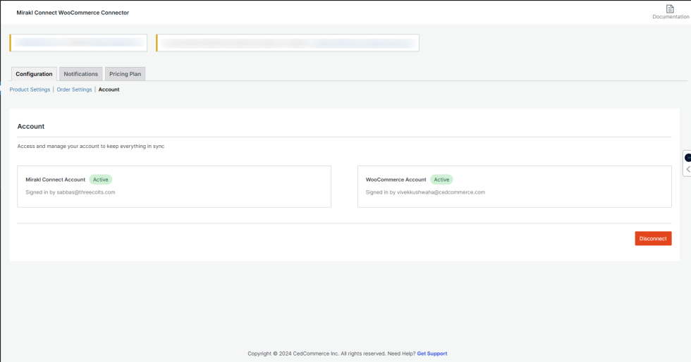This screenshot has height=362, width=691.
Task: Click the CedCommerce copyright footer text
Action: pyautogui.click(x=331, y=354)
